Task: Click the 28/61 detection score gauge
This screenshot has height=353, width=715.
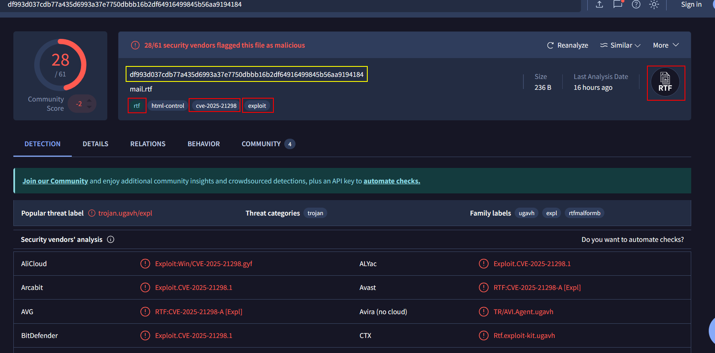Action: click(x=61, y=65)
